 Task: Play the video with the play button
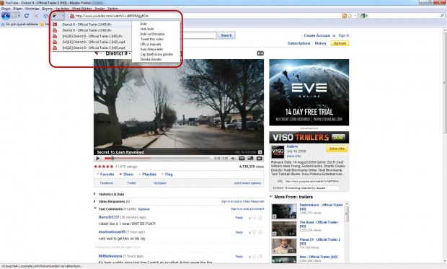tap(98, 159)
